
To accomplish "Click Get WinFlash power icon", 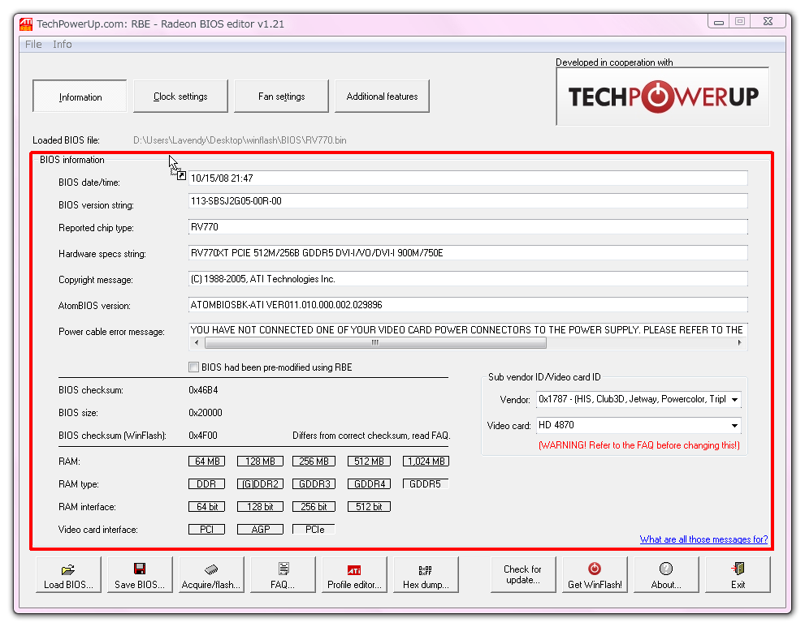I will click(x=595, y=569).
